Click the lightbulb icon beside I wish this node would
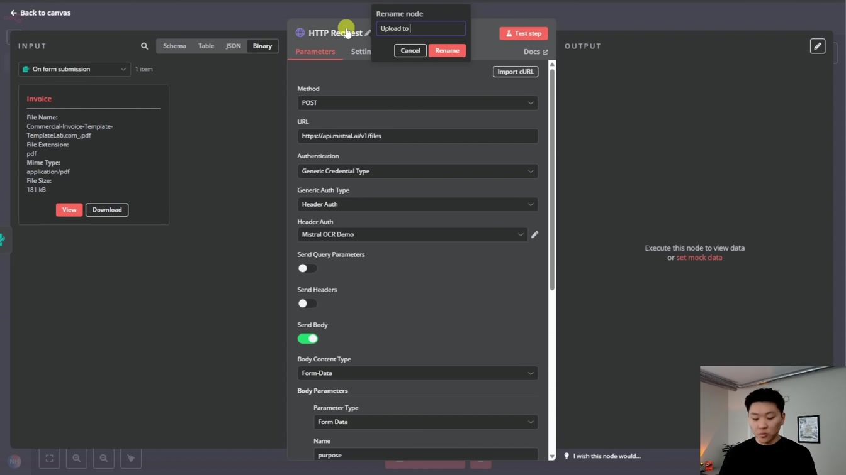The height and width of the screenshot is (475, 846). 567,456
